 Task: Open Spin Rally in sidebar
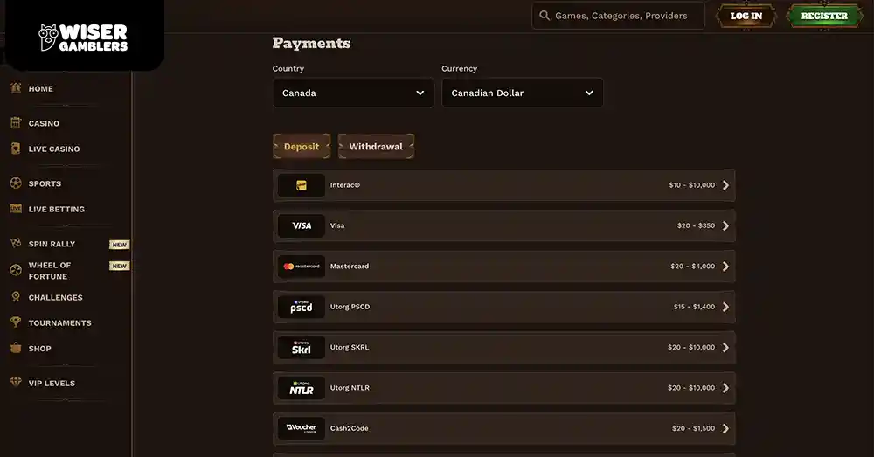click(52, 244)
